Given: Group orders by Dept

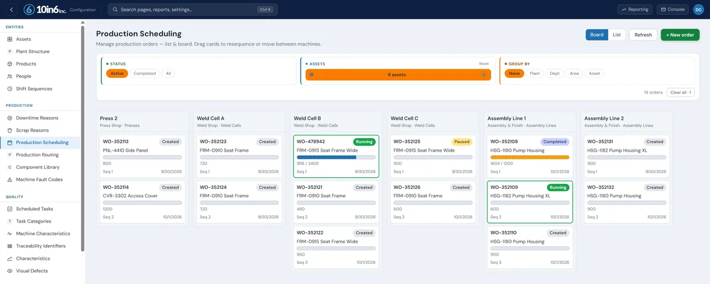Looking at the screenshot, I should (x=554, y=74).
